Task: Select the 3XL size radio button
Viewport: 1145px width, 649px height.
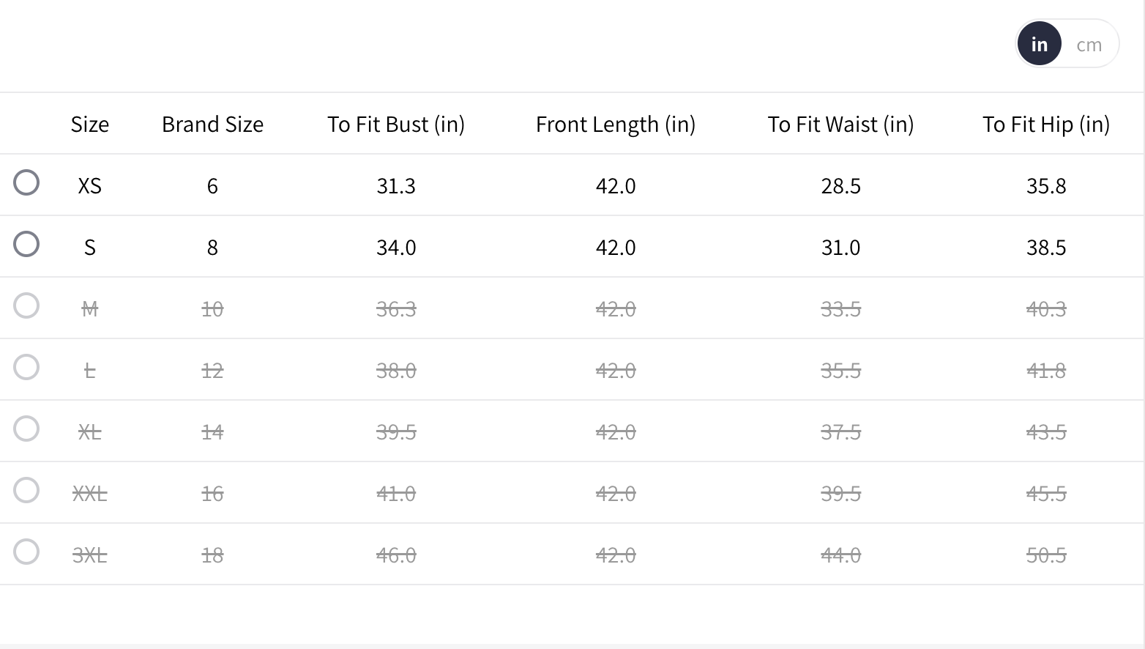Action: (26, 552)
